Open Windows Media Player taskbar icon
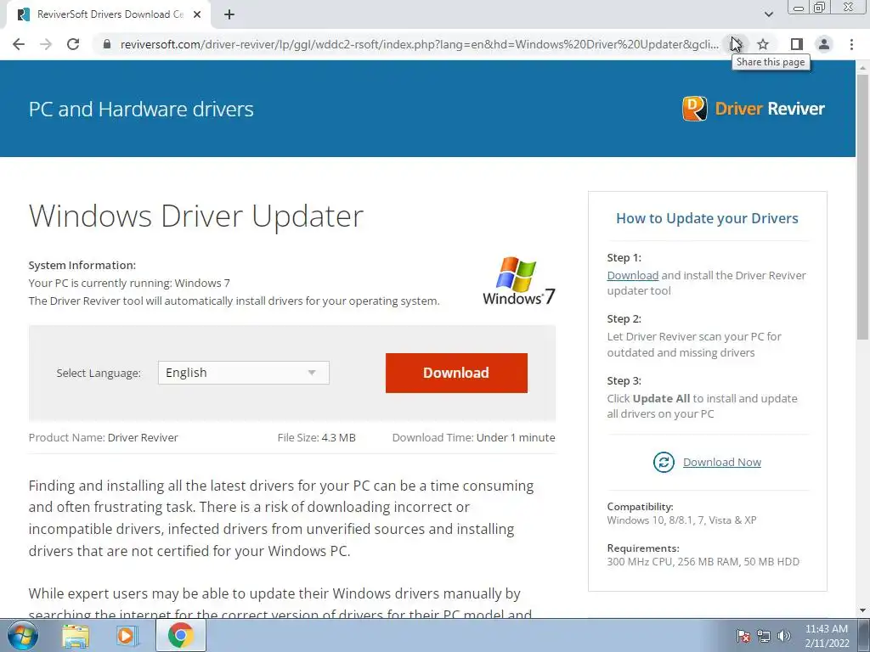870x652 pixels. 127,636
